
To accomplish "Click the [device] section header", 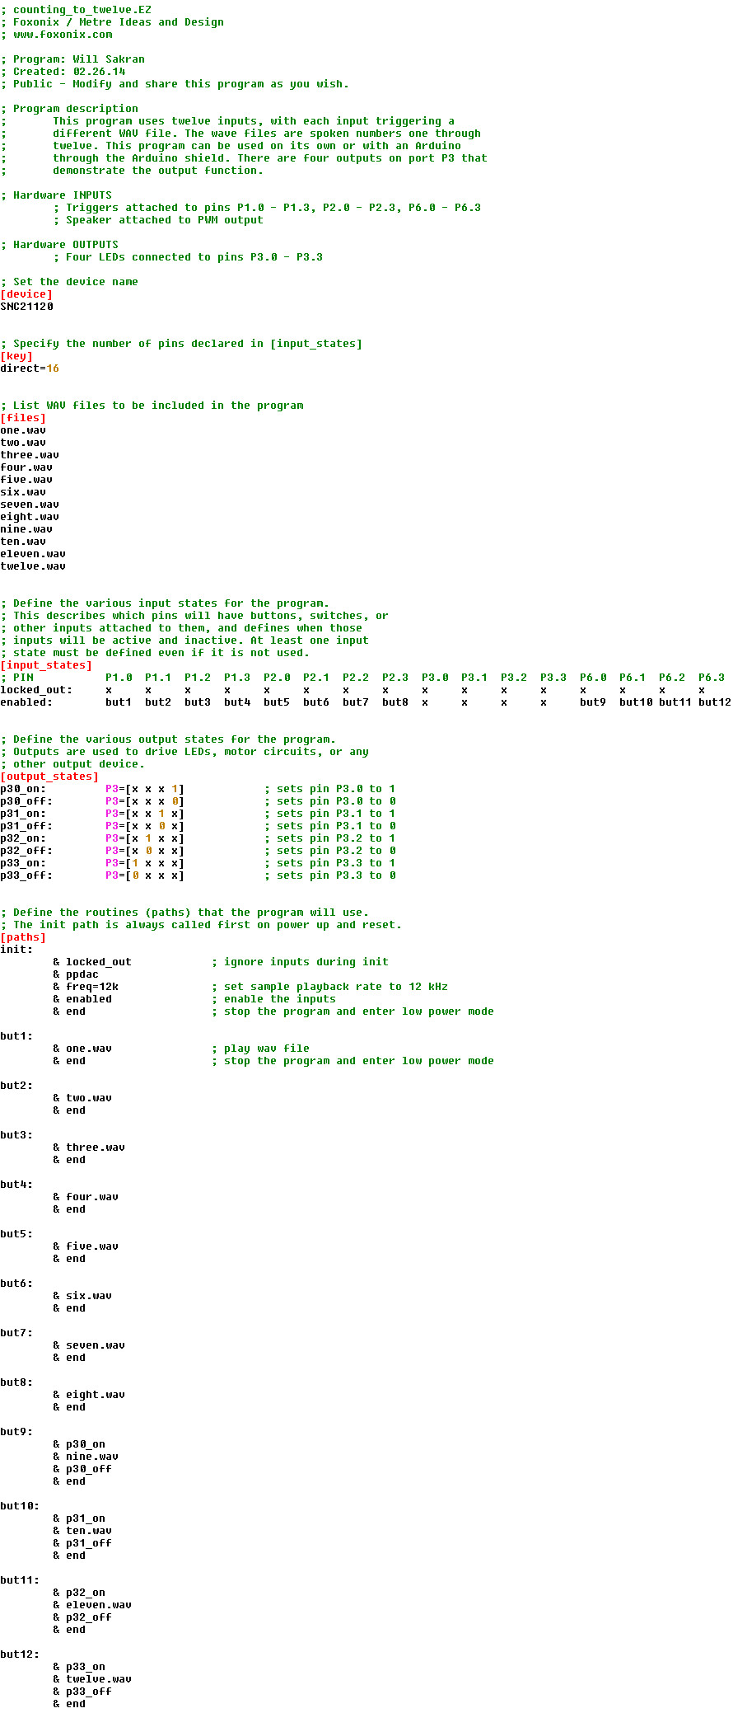I will (x=26, y=294).
